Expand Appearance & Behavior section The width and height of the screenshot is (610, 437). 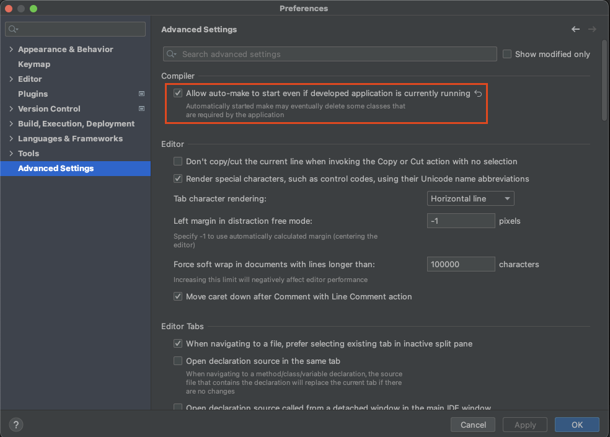click(x=11, y=49)
